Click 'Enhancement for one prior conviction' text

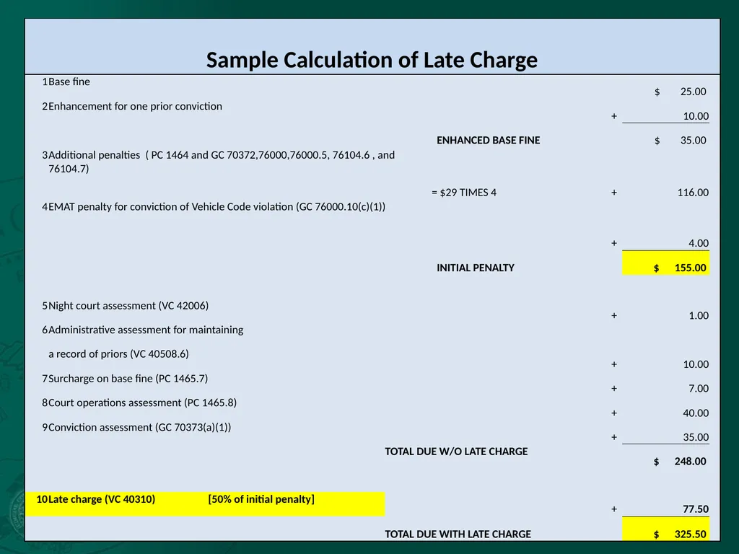(x=135, y=107)
